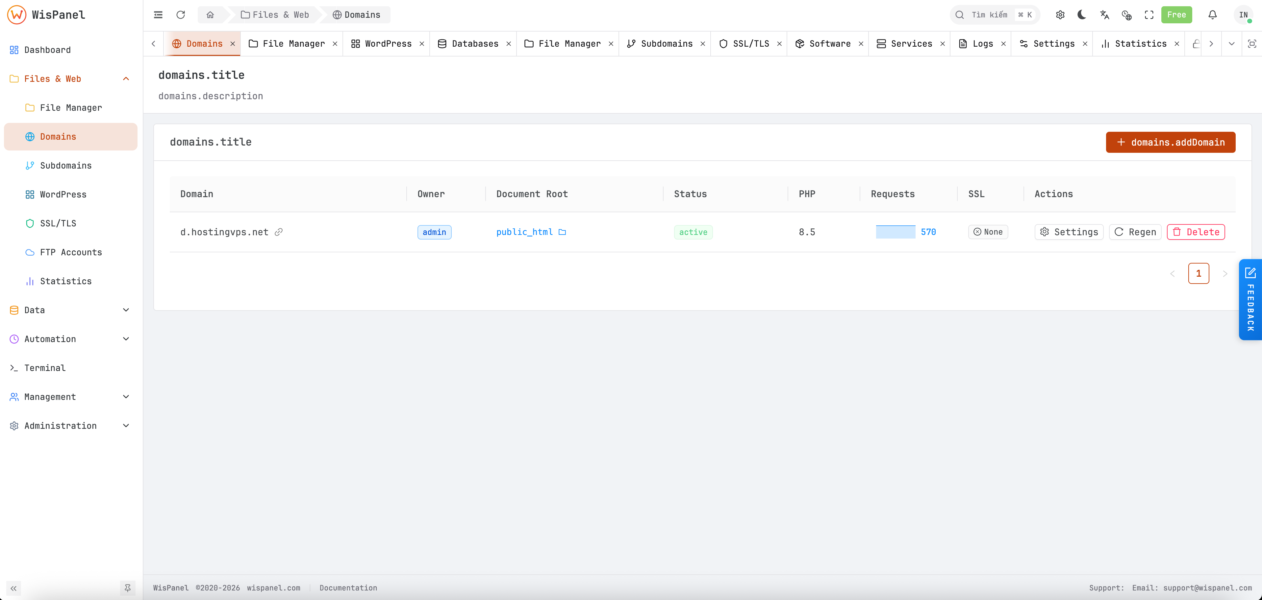
Task: Open the tab list dropdown arrow
Action: (1231, 44)
